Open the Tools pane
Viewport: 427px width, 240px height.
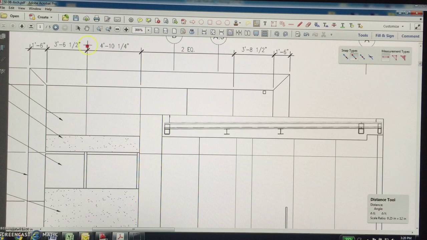point(363,35)
